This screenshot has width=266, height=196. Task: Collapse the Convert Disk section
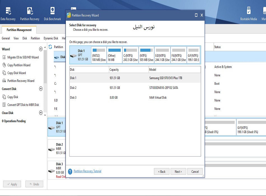coord(41,89)
